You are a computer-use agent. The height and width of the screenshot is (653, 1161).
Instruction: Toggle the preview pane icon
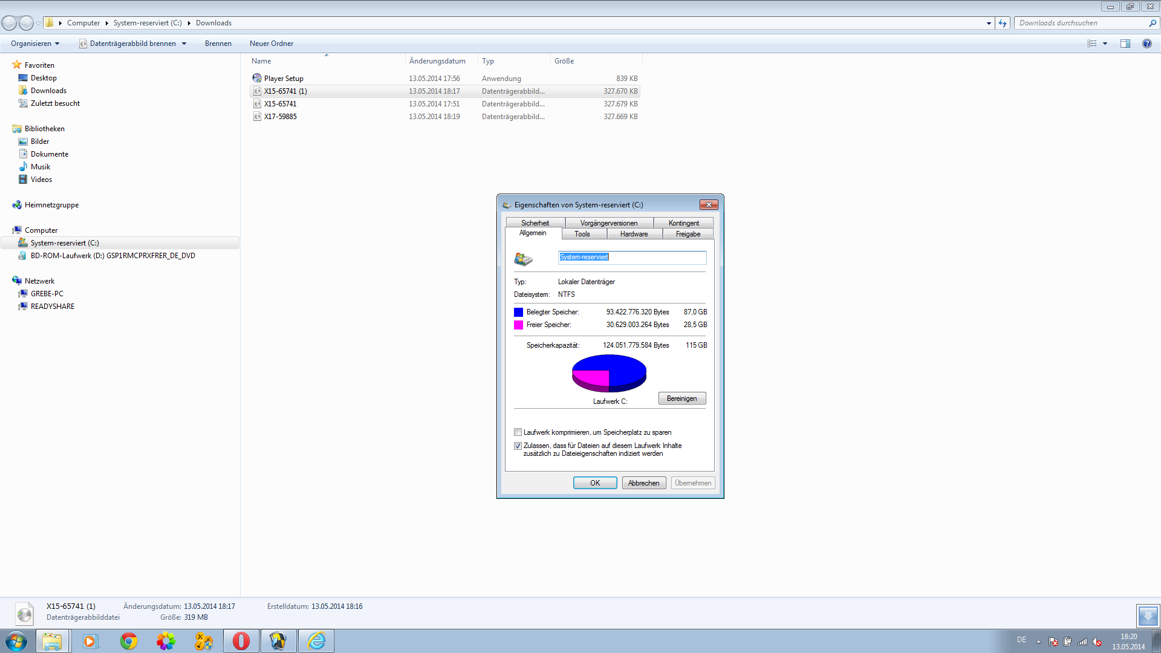[1125, 44]
